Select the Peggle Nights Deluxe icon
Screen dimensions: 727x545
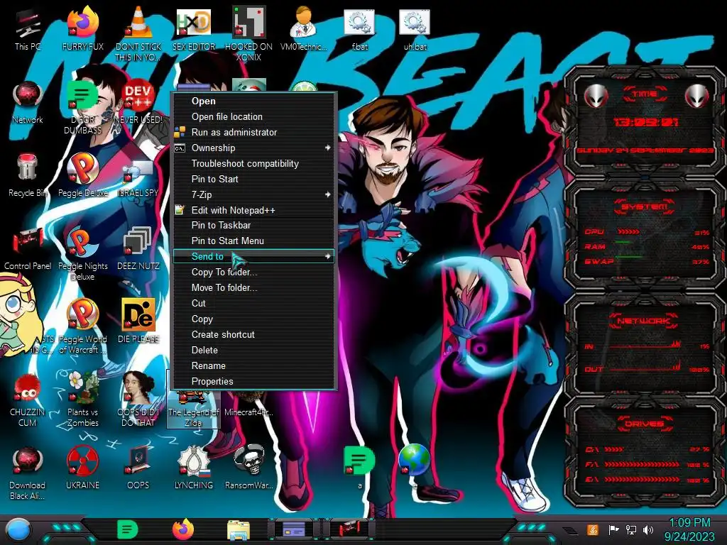[83, 253]
